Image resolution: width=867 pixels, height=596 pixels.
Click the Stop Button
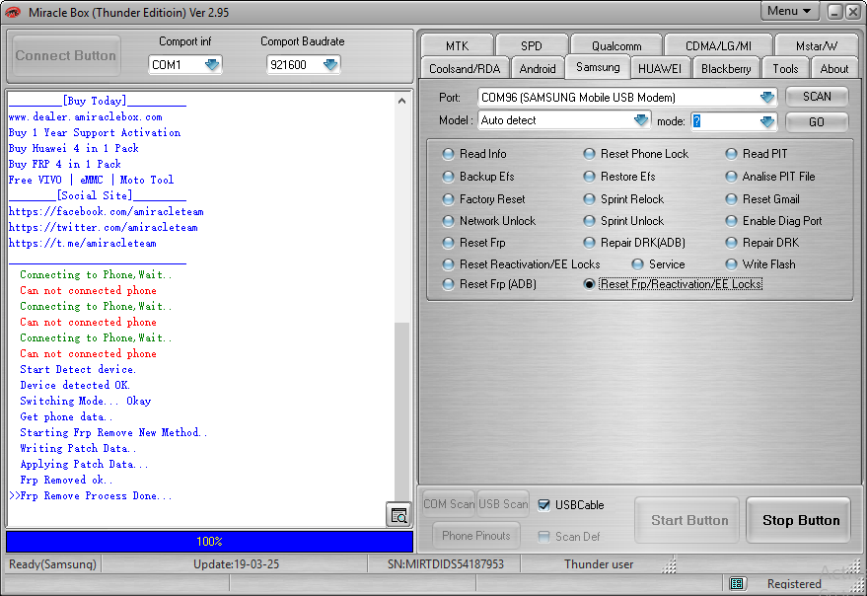point(800,520)
